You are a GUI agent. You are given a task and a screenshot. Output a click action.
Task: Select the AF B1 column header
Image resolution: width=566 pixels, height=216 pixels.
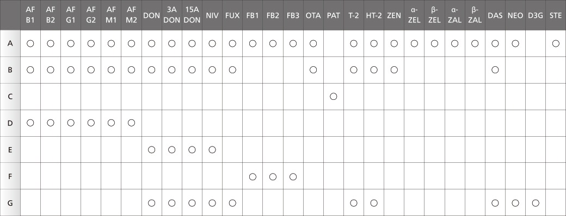pos(30,16)
